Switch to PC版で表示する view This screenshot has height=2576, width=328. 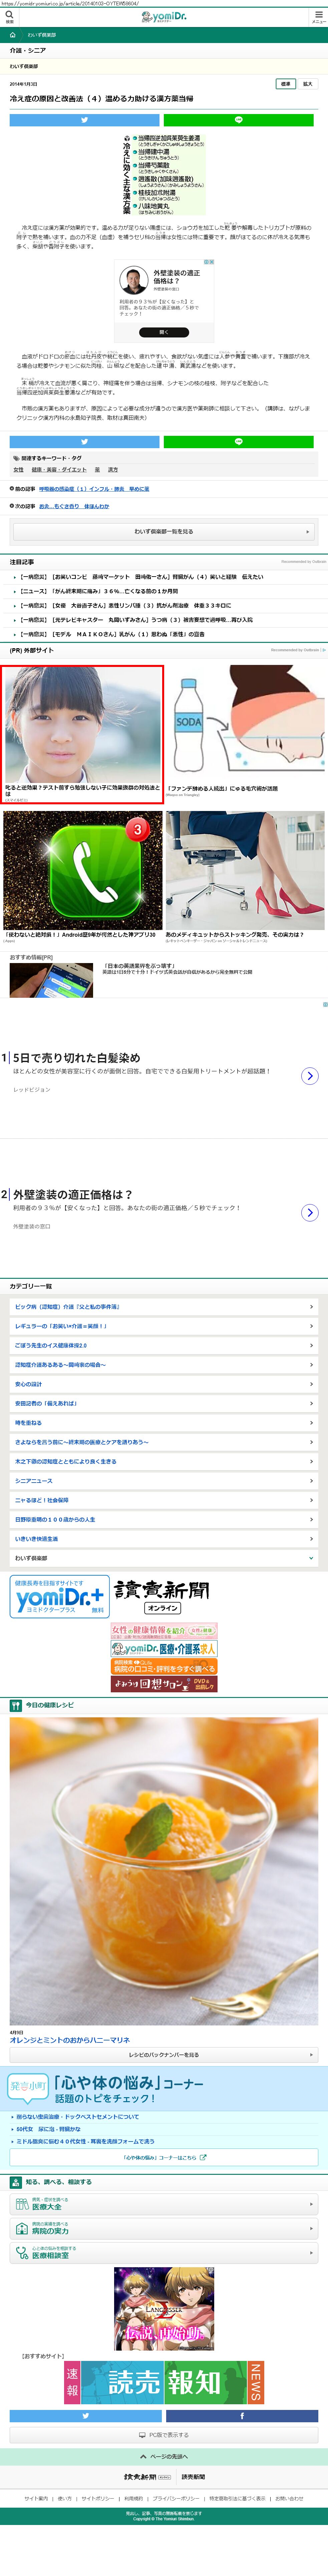pyautogui.click(x=164, y=2435)
